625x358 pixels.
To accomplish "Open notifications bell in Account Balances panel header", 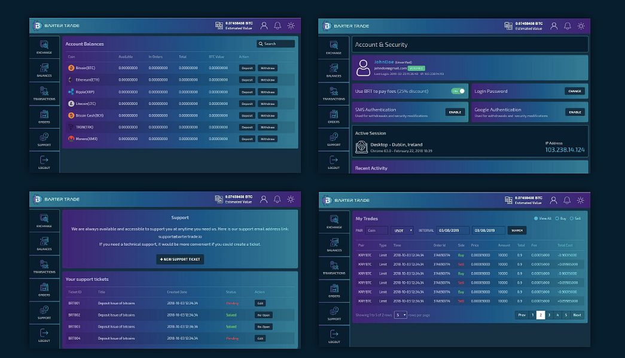I will 278,26.
